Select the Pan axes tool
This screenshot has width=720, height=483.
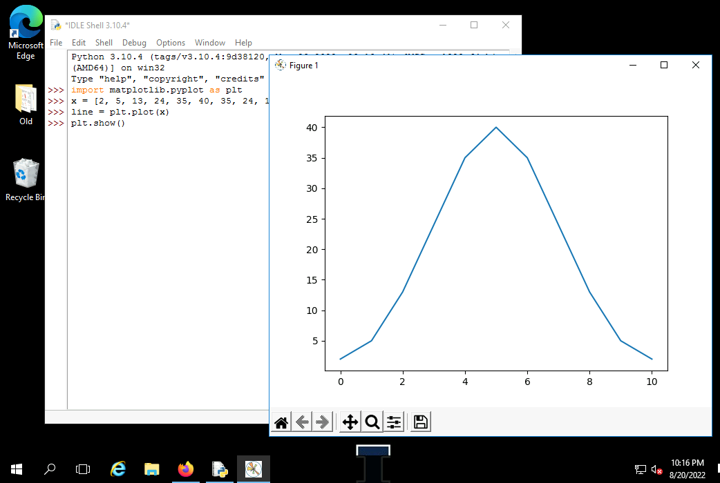350,422
